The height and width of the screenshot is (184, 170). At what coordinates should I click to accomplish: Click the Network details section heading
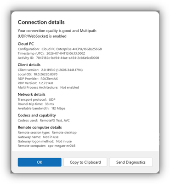tap(31, 94)
